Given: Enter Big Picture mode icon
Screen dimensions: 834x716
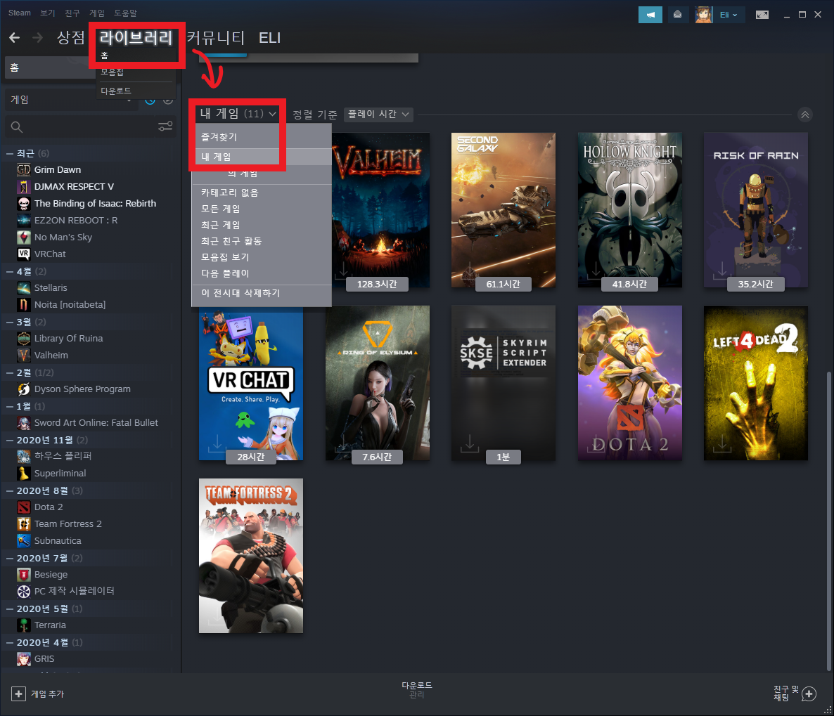Looking at the screenshot, I should (x=762, y=15).
